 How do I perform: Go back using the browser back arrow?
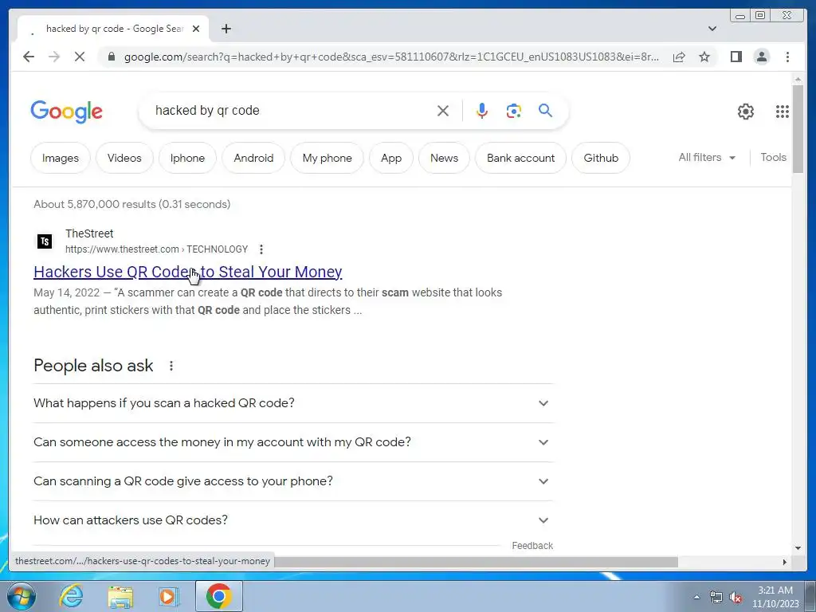29,57
